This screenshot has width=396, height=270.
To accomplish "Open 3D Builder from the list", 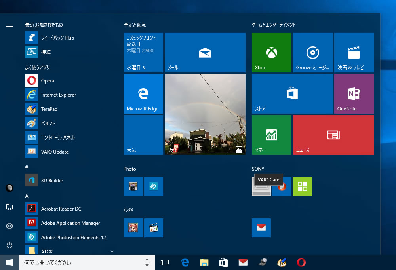I will pos(68,180).
